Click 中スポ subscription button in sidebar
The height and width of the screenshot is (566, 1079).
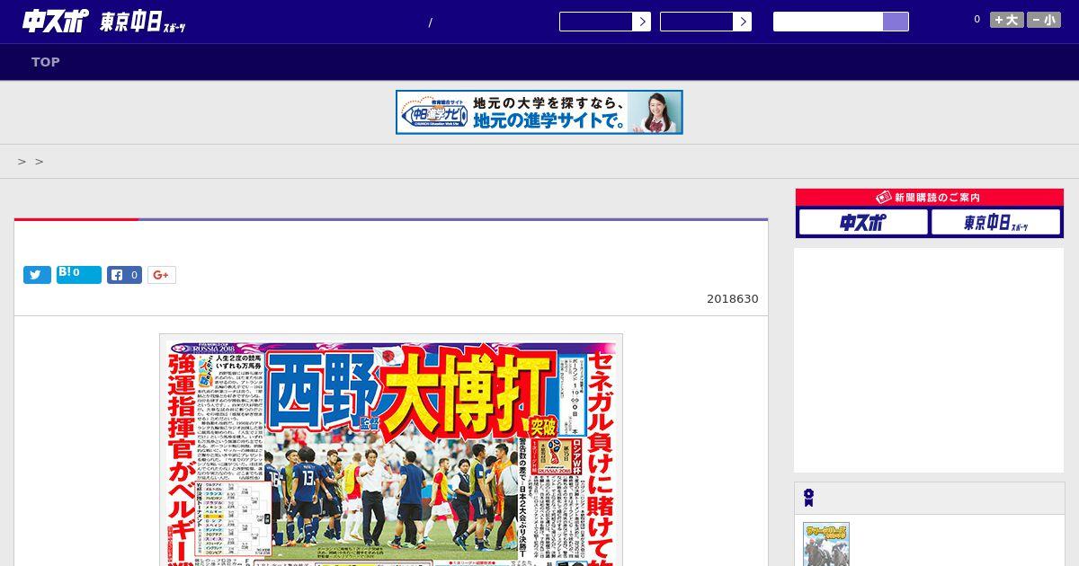863,222
